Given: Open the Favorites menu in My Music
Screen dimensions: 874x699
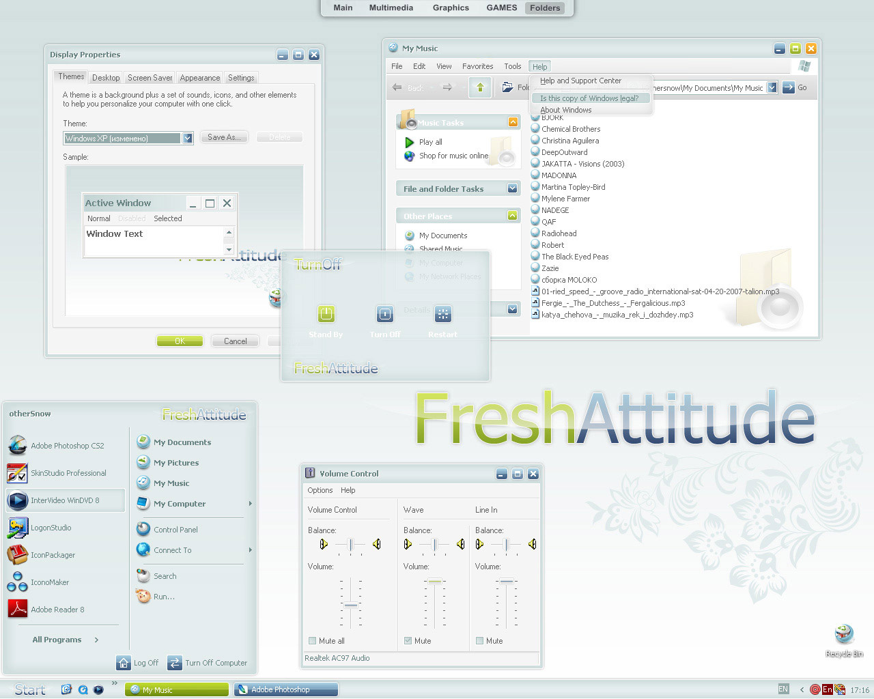Looking at the screenshot, I should 477,66.
